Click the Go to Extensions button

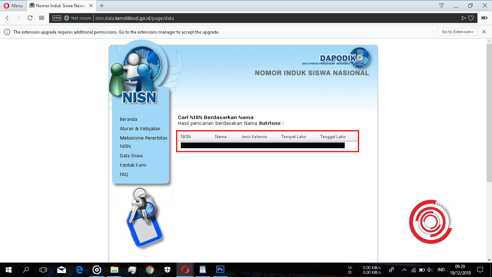tap(457, 32)
